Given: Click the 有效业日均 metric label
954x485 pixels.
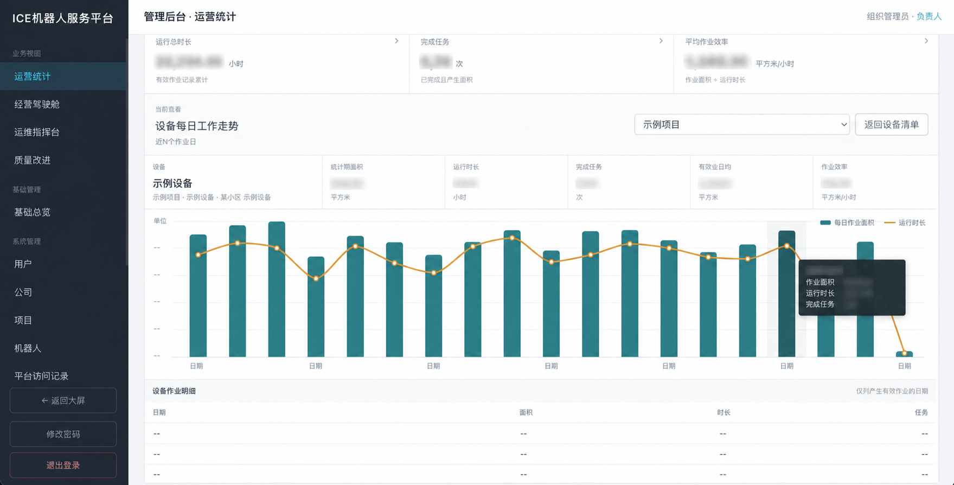Looking at the screenshot, I should click(x=715, y=167).
